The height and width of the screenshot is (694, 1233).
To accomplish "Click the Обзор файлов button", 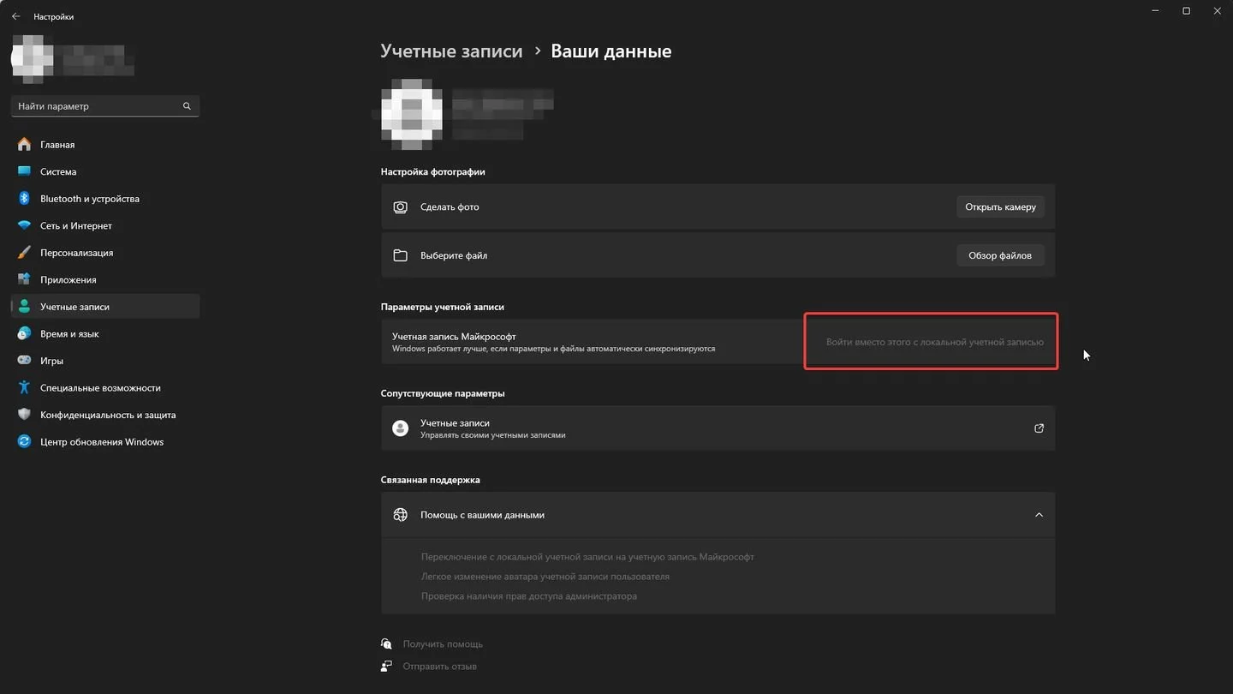I will 1000,255.
